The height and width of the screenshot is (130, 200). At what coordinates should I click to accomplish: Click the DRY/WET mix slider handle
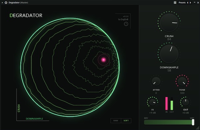point(193,122)
